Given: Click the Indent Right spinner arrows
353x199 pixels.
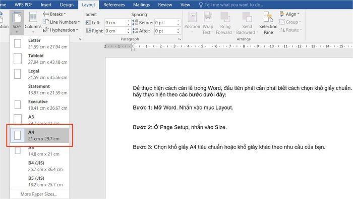Looking at the screenshot, I should tap(128, 31).
